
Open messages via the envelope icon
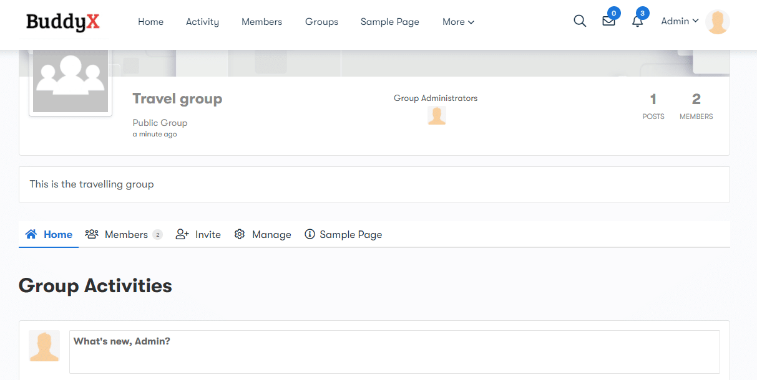click(608, 22)
